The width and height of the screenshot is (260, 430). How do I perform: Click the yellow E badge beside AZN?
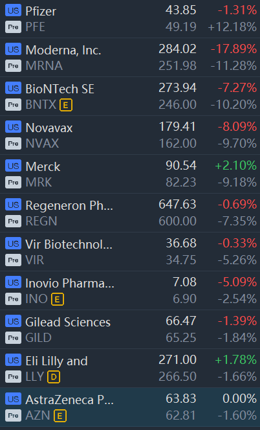pyautogui.click(x=60, y=416)
